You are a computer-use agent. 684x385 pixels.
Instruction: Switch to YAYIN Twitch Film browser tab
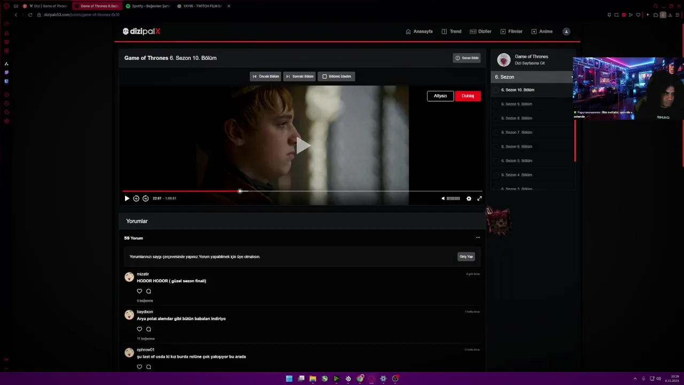click(199, 6)
